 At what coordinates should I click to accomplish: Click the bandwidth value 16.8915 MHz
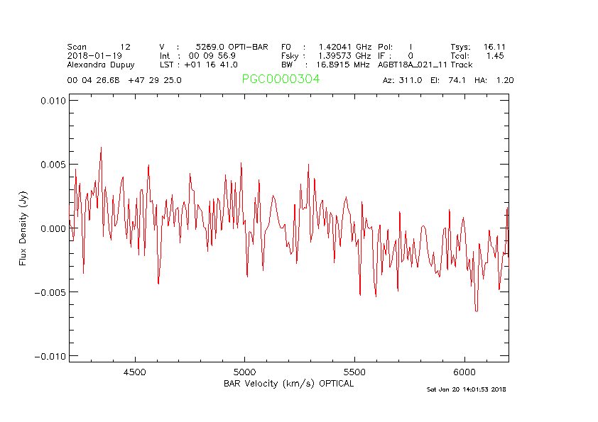click(x=345, y=64)
